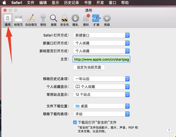Viewport: 176px width, 137px height.
Task: Open the Apple logo menu
Action: (4, 2)
